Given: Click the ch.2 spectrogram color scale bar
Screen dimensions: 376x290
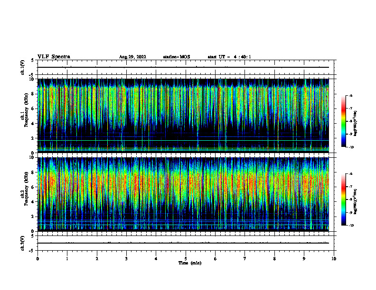Looking at the screenshot, I should coord(343,199).
